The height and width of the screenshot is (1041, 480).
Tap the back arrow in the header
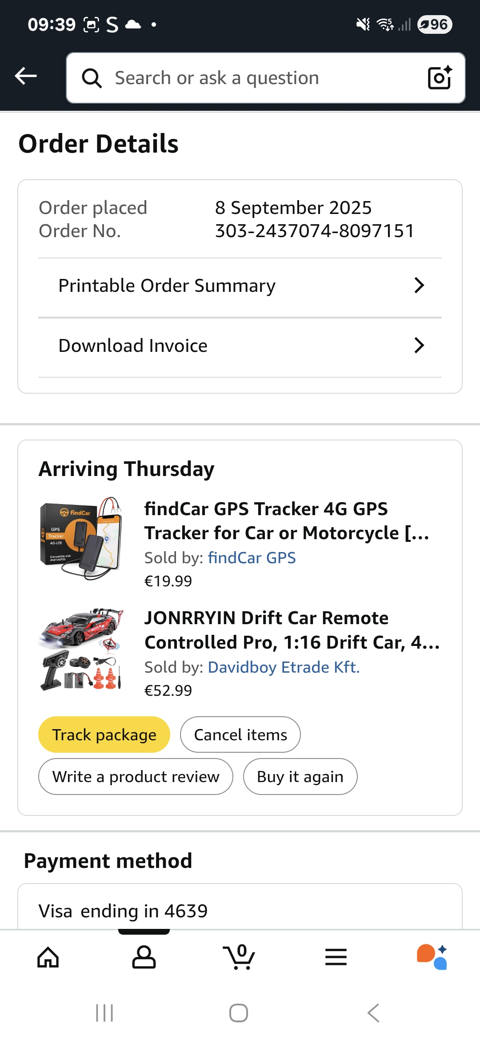coord(26,76)
